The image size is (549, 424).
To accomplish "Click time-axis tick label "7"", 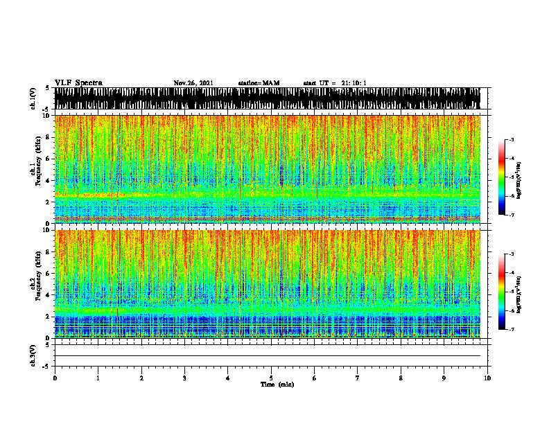I will (x=358, y=378).
